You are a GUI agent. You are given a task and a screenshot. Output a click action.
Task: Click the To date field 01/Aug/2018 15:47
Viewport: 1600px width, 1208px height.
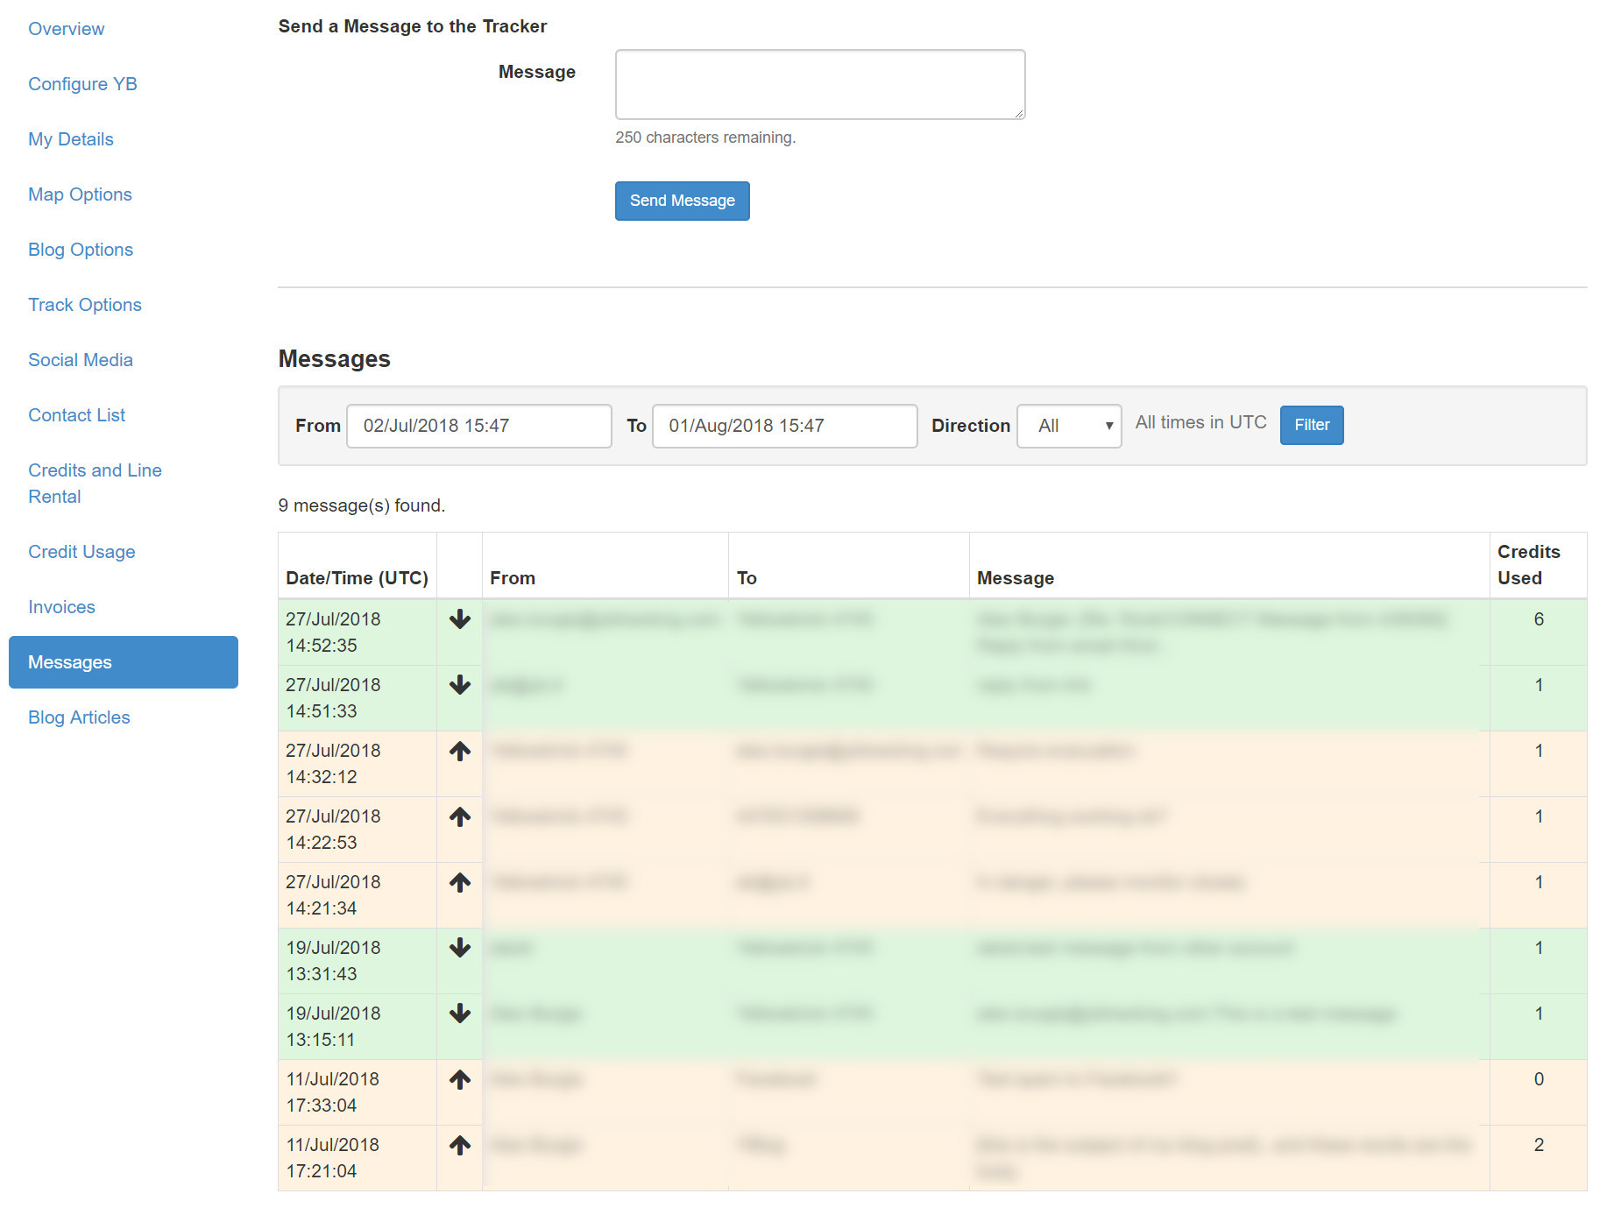tap(785, 426)
